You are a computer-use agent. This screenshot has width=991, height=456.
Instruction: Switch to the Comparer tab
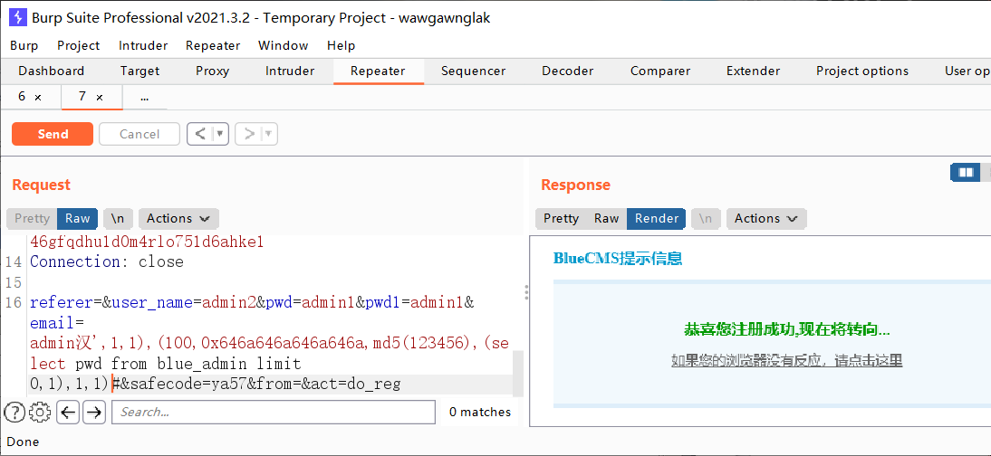tap(660, 71)
